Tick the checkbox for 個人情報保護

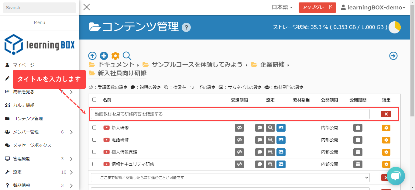tap(94, 152)
